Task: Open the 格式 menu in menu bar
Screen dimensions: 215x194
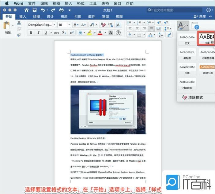Action: 81,3
